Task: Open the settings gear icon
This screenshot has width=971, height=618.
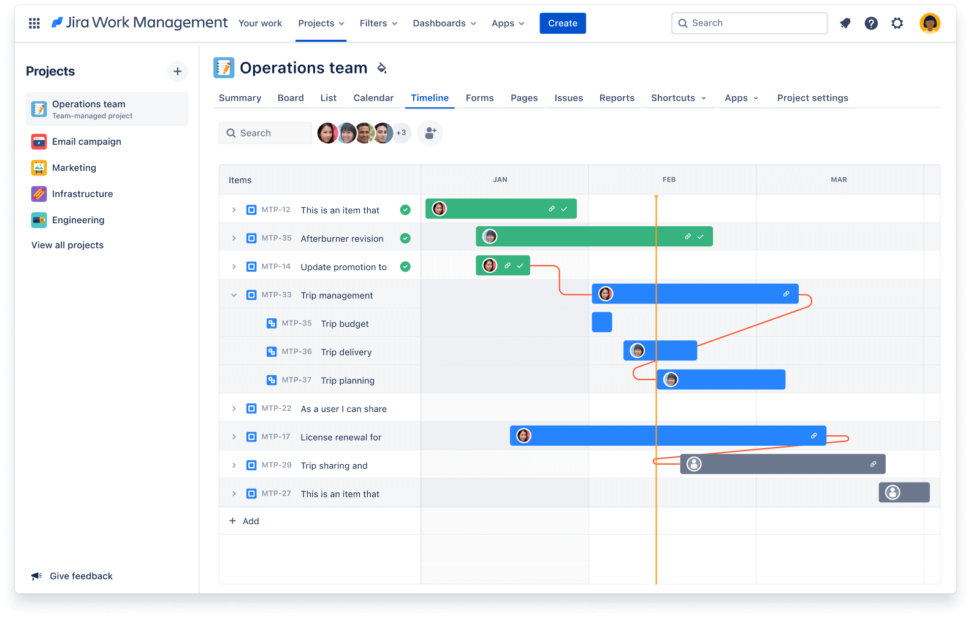Action: pyautogui.click(x=897, y=23)
